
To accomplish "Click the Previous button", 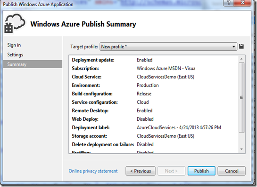I will coord(141,171).
